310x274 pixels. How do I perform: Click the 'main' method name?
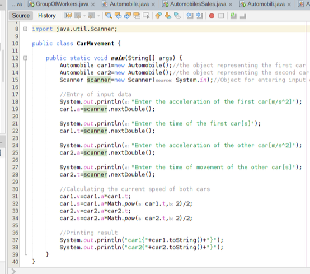[118, 58]
